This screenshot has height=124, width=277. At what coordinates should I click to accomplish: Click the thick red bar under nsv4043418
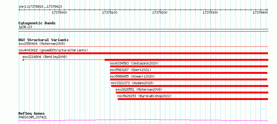point(143,53)
